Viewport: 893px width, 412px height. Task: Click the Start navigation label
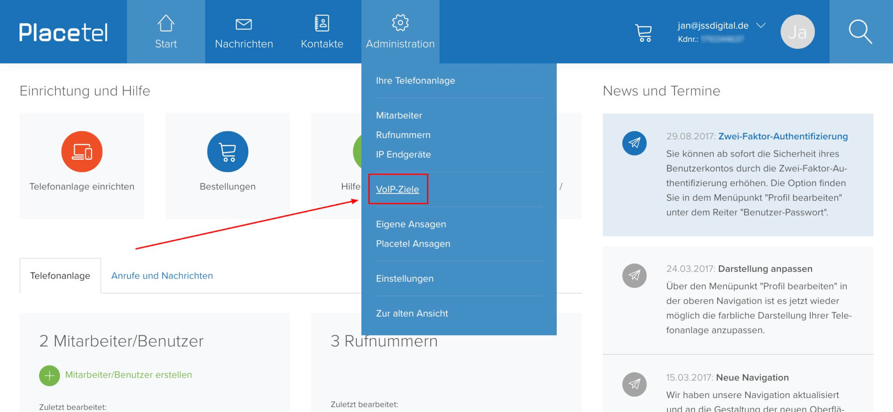[166, 44]
